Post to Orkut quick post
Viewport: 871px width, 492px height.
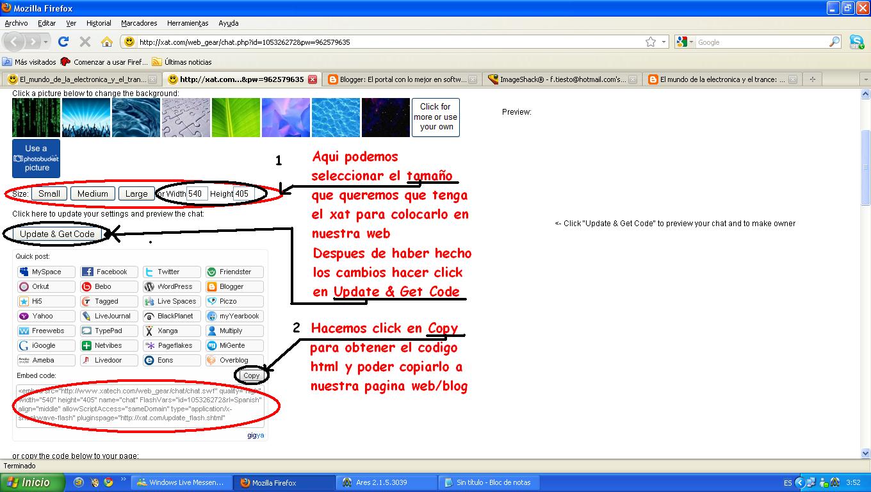click(x=46, y=286)
